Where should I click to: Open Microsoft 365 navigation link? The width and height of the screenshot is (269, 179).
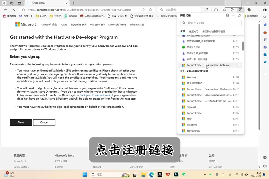(97, 25)
